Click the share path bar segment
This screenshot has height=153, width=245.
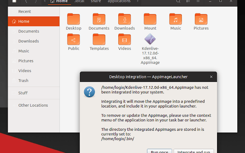point(96,2)
